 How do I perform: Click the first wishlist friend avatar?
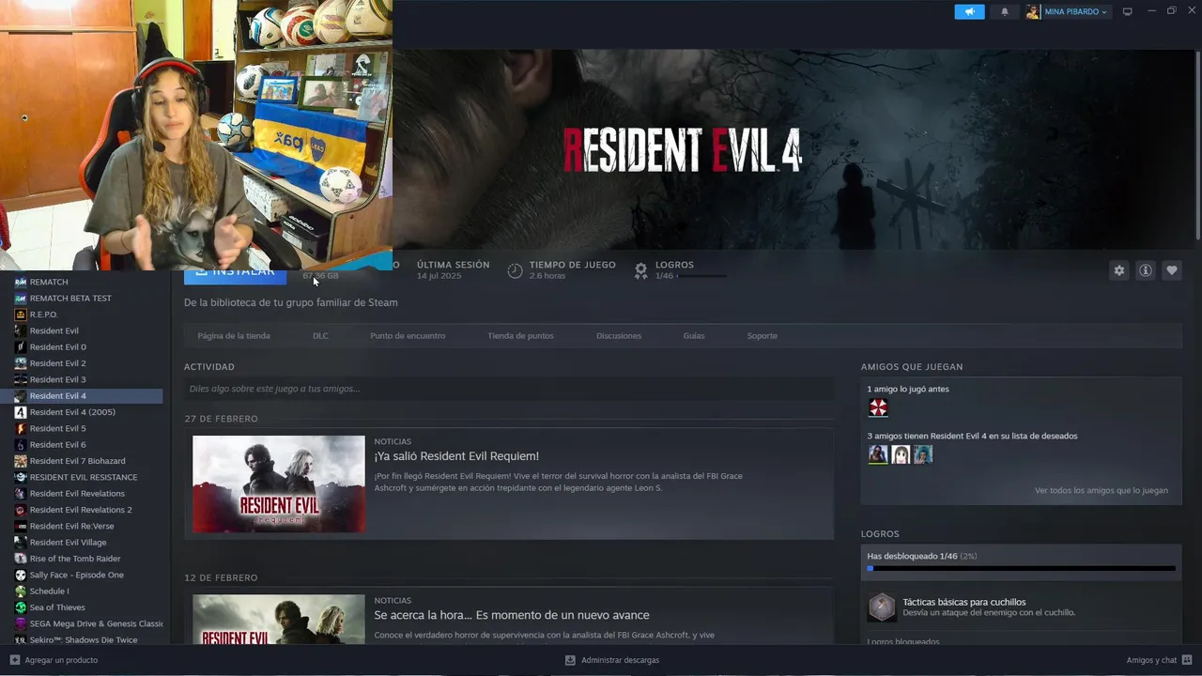pyautogui.click(x=878, y=454)
